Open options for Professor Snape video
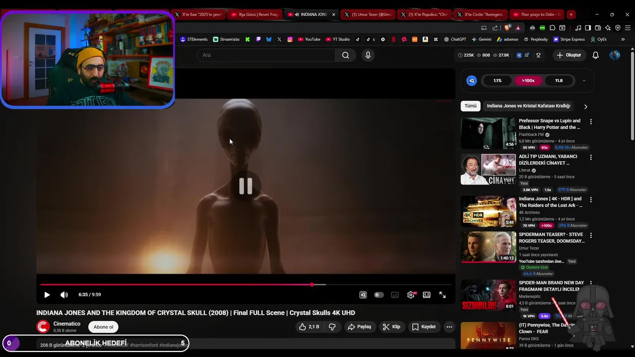Image resolution: width=635 pixels, height=357 pixels. 591,121
